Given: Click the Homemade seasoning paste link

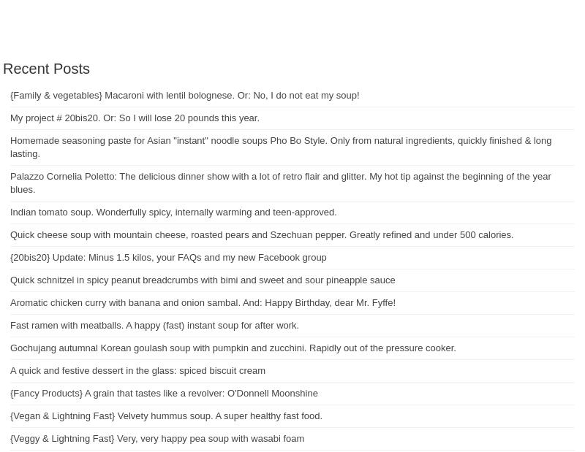Looking at the screenshot, I should coord(280,141).
